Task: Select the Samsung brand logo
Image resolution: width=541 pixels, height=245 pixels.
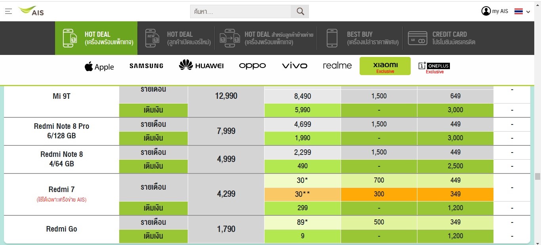Action: [x=146, y=66]
